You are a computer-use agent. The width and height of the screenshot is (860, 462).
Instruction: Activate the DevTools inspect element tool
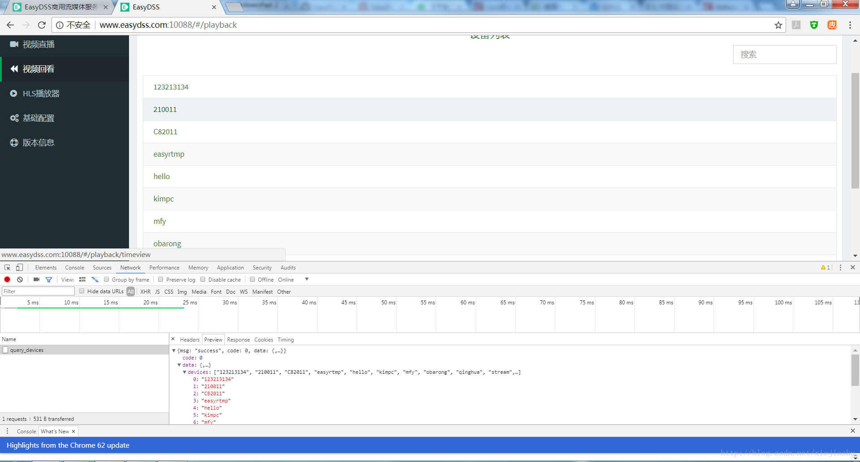(8, 268)
